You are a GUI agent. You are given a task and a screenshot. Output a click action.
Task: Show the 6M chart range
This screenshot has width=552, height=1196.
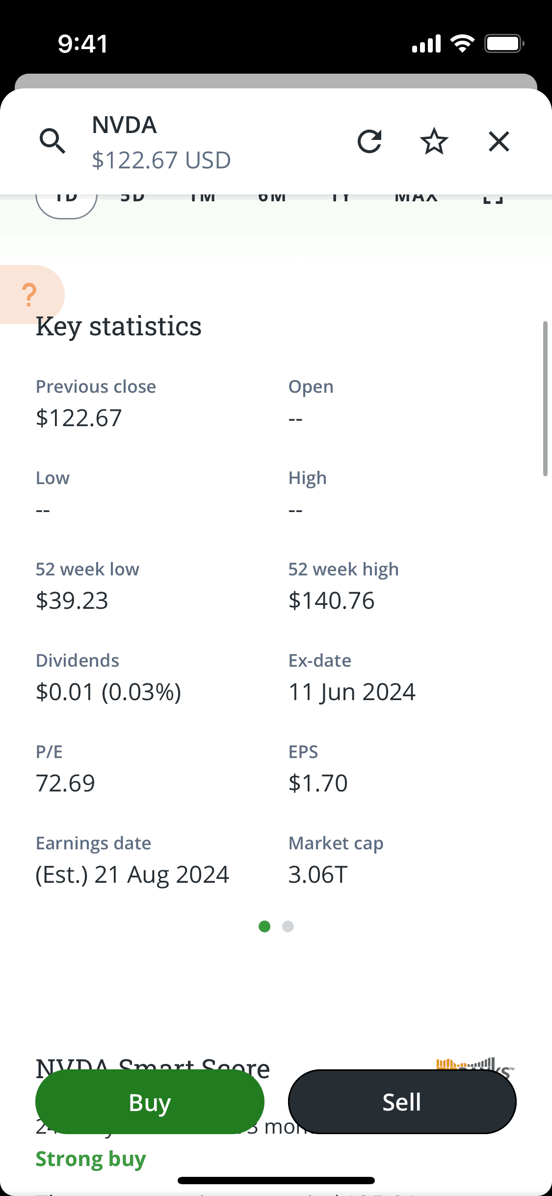pyautogui.click(x=272, y=199)
